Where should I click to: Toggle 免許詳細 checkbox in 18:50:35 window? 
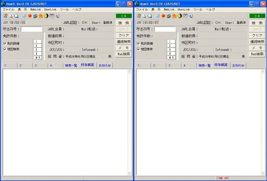(5, 44)
